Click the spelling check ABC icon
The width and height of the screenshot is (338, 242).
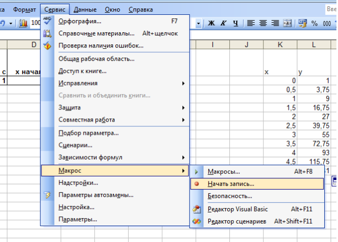(47, 21)
